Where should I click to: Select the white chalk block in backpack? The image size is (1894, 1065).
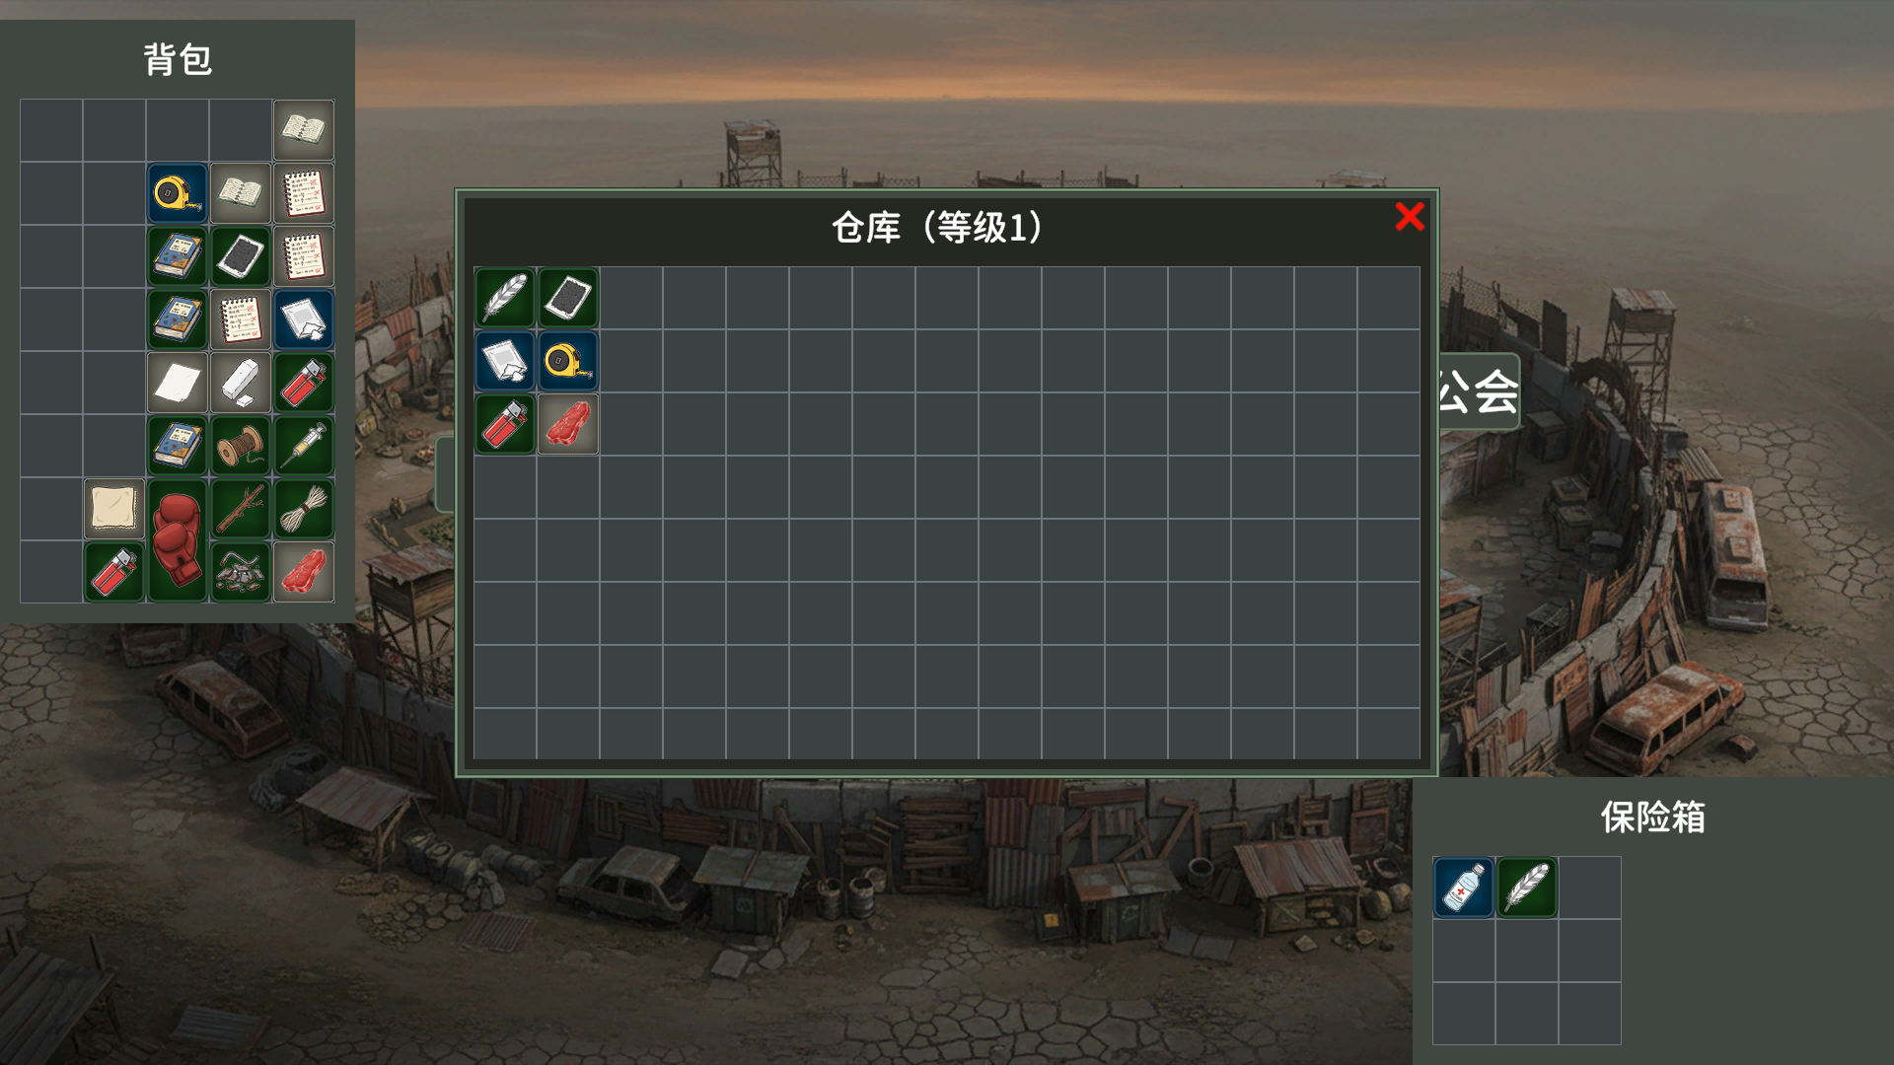tap(241, 383)
